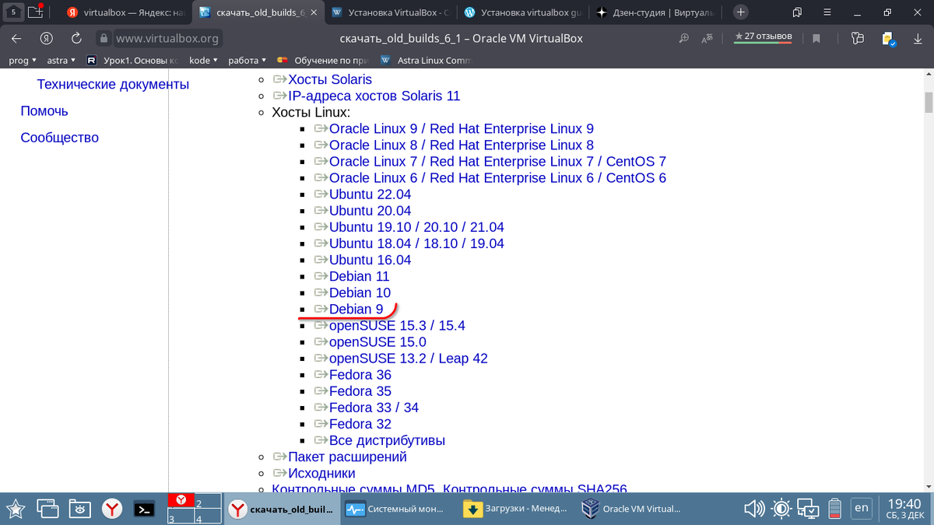The width and height of the screenshot is (934, 525).
Task: Switch the keyboard layout indicator 'en'
Action: click(861, 508)
